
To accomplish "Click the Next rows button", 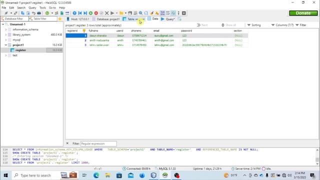I will (x=202, y=25).
